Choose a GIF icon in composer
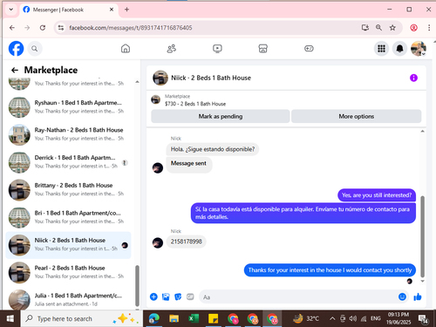The height and width of the screenshot is (327, 436). coord(190,296)
